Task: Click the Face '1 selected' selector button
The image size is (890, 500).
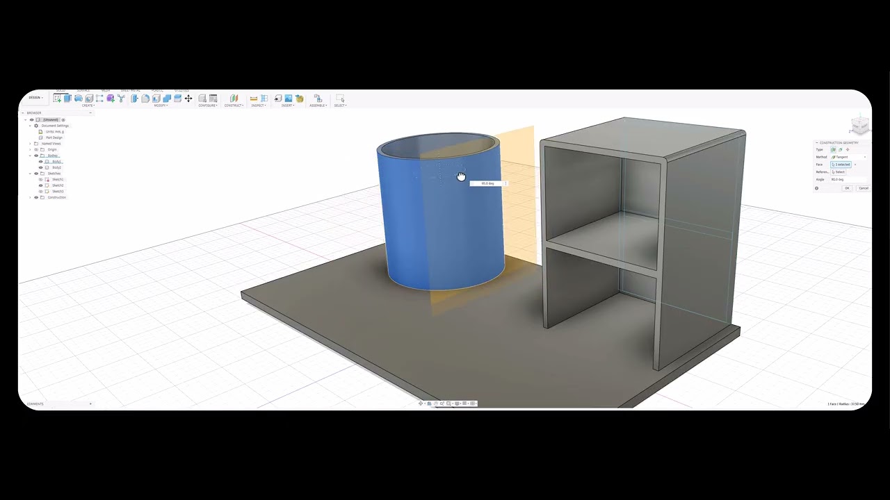Action: tap(841, 165)
